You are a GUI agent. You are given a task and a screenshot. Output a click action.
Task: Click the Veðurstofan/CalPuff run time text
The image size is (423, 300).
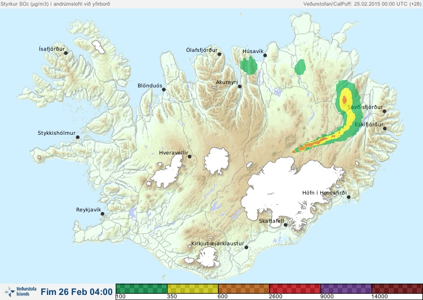click(x=362, y=4)
